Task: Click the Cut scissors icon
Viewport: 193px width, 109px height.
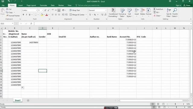Action: coord(7,9)
